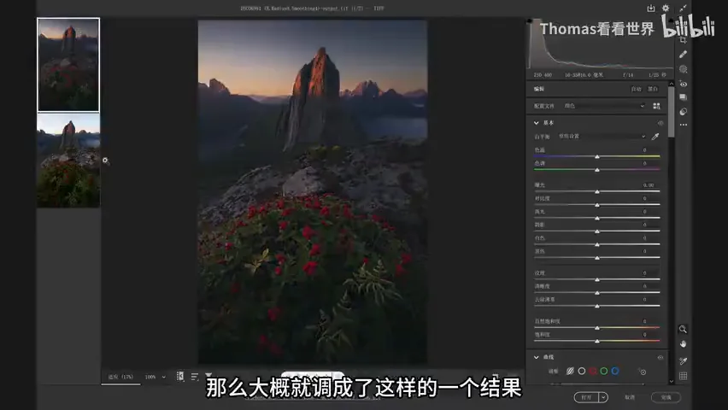Open filmstrip sort options icon
Screen dimensions: 728x410
(195, 377)
